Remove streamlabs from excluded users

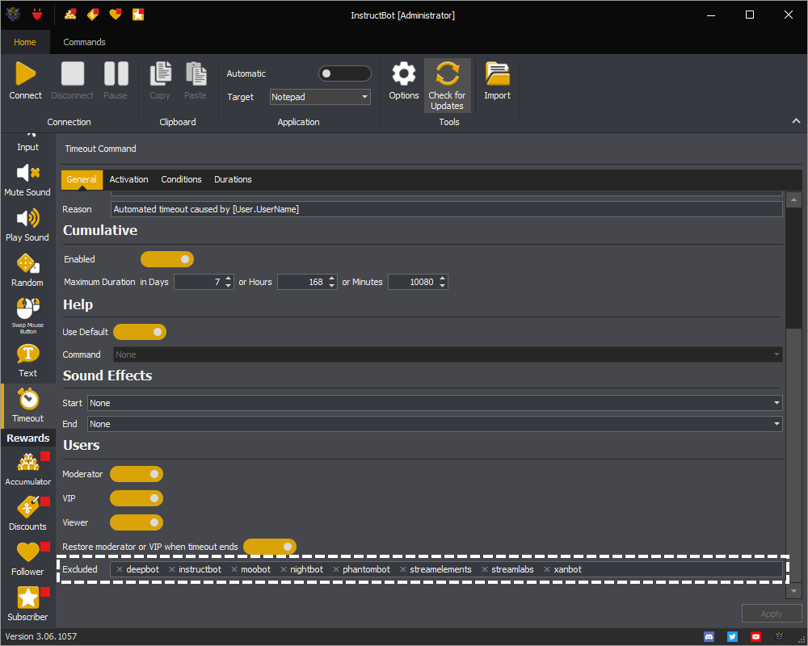pos(484,569)
